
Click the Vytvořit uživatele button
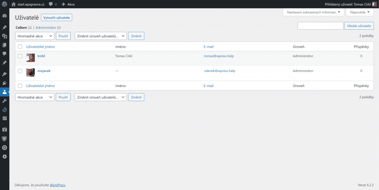coord(57,18)
